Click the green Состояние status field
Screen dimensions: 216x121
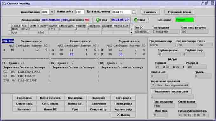click(185, 20)
